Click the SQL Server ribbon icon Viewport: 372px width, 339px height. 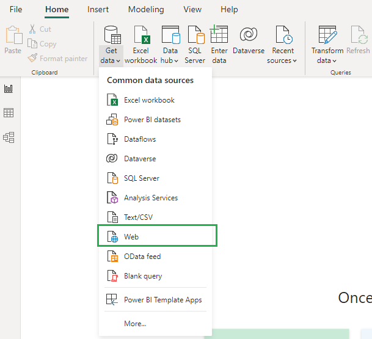tap(196, 35)
